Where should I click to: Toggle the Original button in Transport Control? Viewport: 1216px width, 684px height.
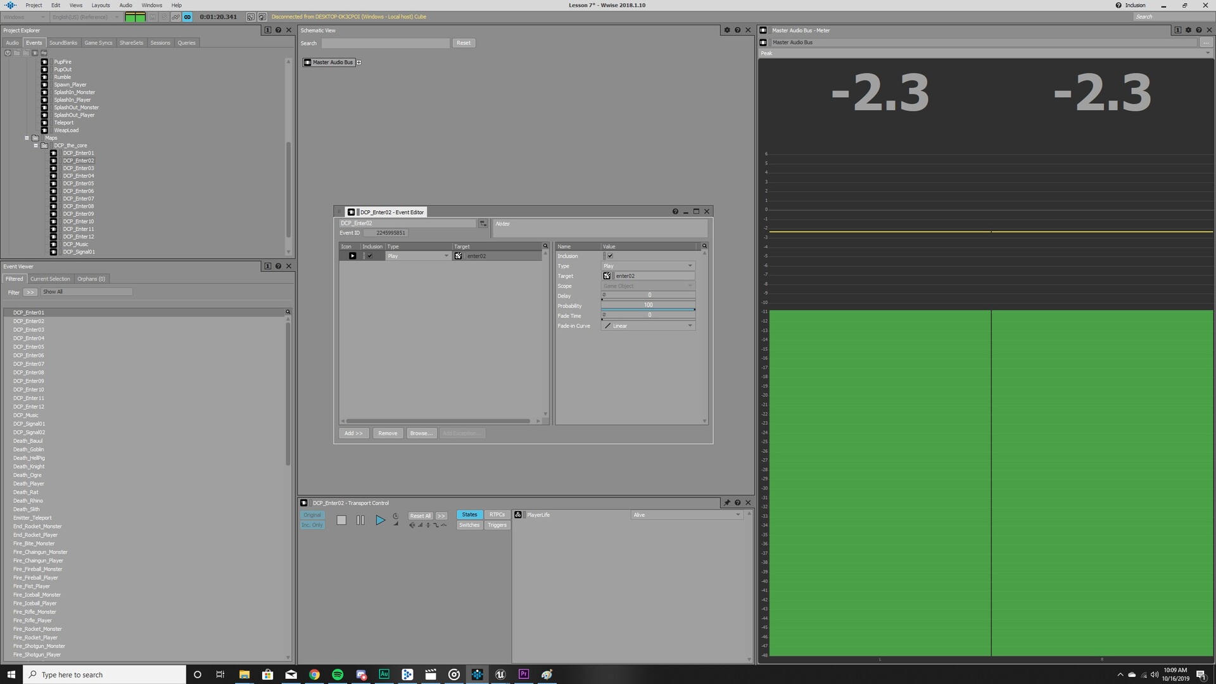(x=312, y=515)
